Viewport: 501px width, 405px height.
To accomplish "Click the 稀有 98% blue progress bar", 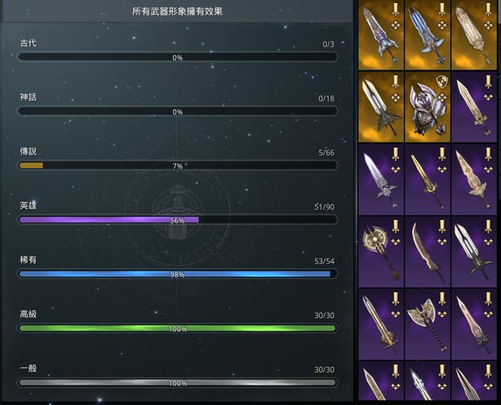I will [x=177, y=274].
